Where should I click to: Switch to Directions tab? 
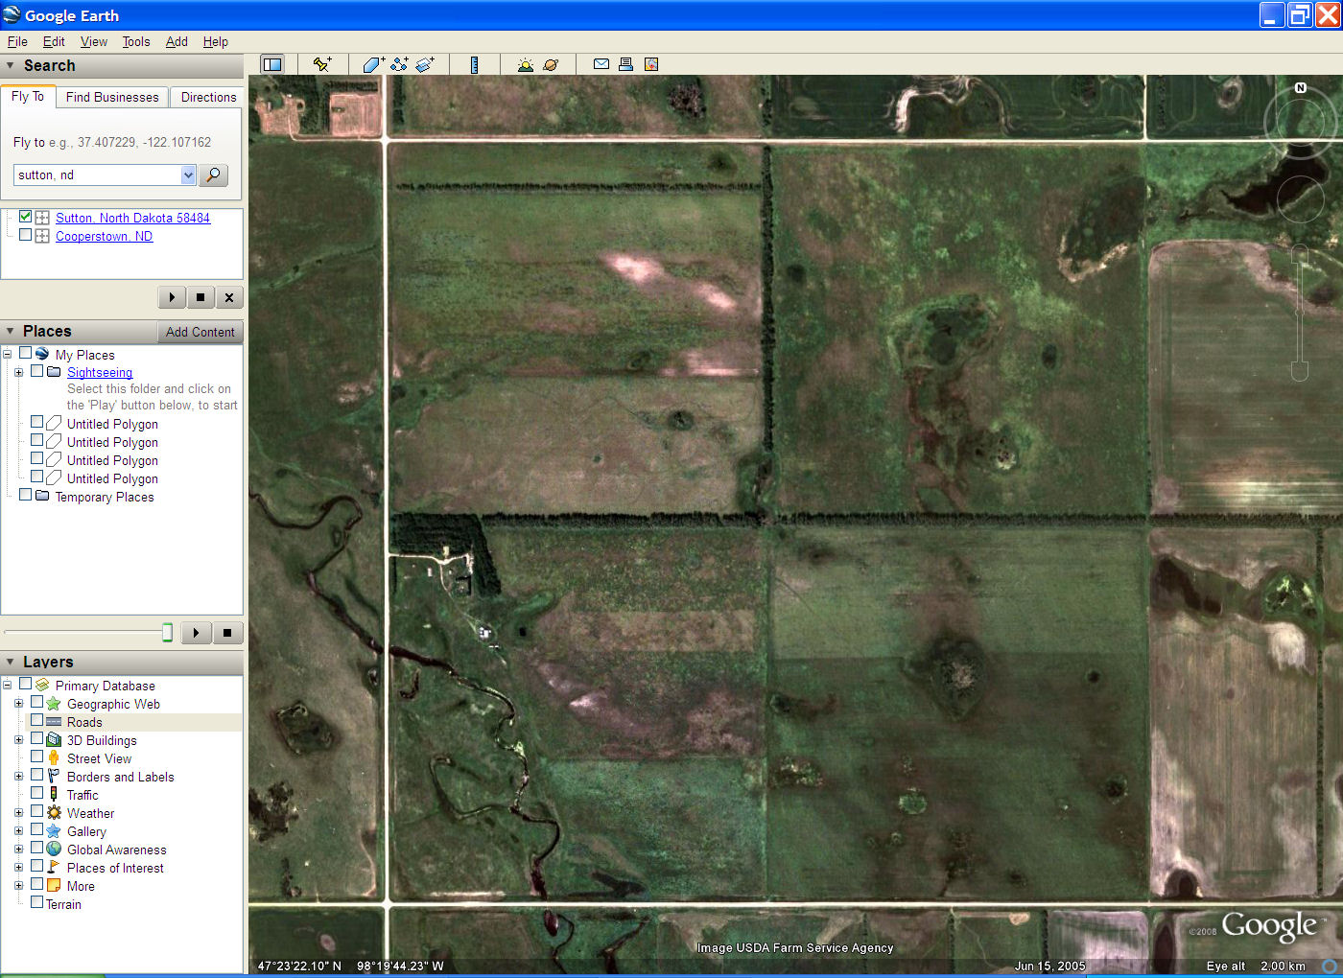208,97
